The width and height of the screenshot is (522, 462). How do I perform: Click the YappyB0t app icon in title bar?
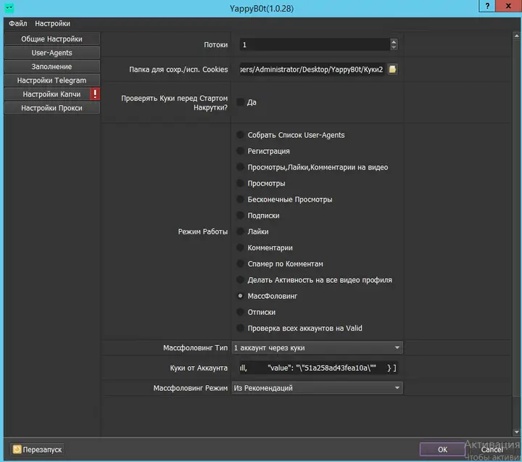(9, 8)
